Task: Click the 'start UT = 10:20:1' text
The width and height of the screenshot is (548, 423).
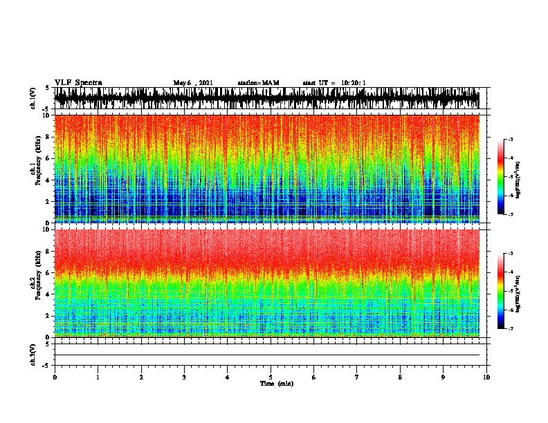Action: pos(334,83)
